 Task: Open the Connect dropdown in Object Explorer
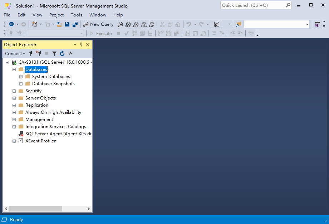[x=15, y=54]
